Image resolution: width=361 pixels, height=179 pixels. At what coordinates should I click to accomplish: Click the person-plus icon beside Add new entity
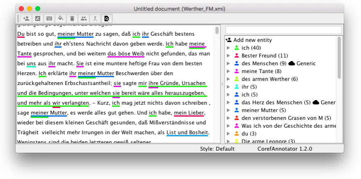point(228,40)
